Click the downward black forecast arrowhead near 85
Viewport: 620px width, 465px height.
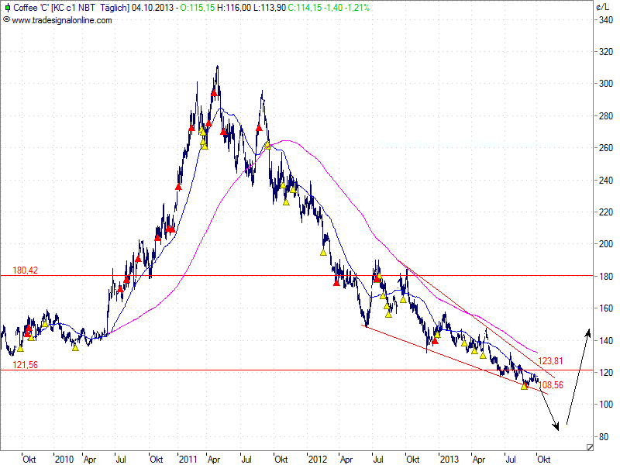point(556,425)
